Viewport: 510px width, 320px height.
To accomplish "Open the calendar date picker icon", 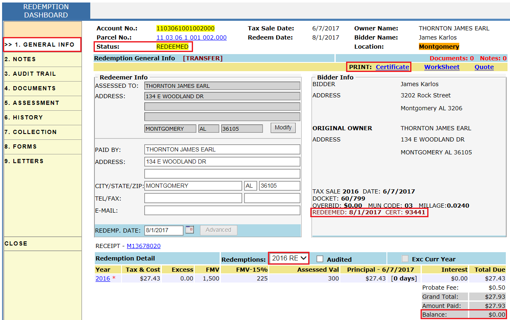I will click(190, 230).
